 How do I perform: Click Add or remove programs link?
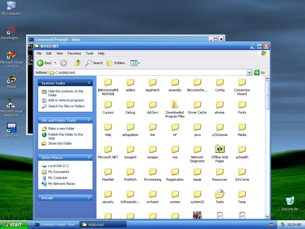point(66,100)
